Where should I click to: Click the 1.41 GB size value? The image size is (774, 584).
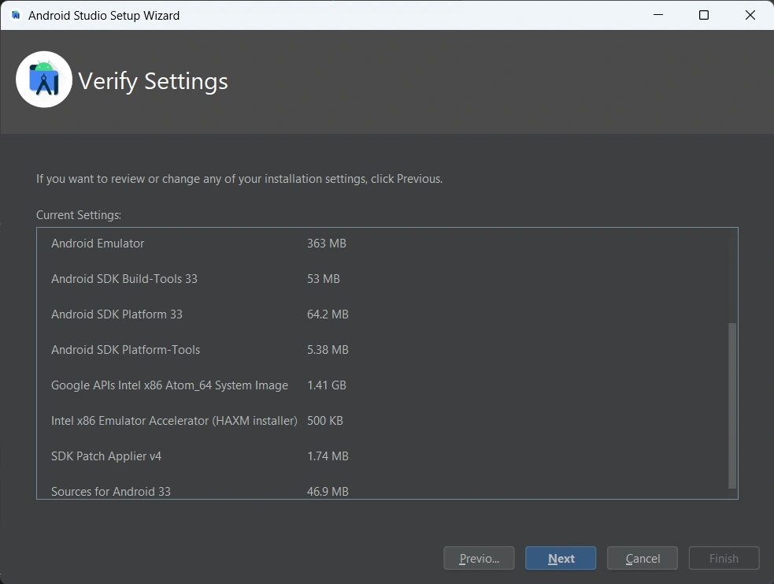pyautogui.click(x=327, y=385)
